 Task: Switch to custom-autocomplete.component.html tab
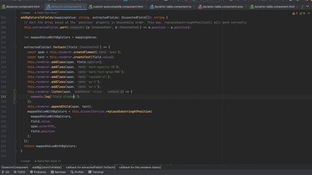point(118,7)
